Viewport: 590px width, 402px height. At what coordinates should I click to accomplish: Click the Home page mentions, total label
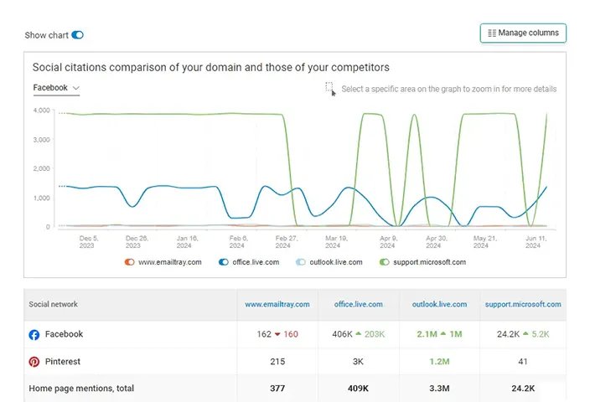coord(81,388)
